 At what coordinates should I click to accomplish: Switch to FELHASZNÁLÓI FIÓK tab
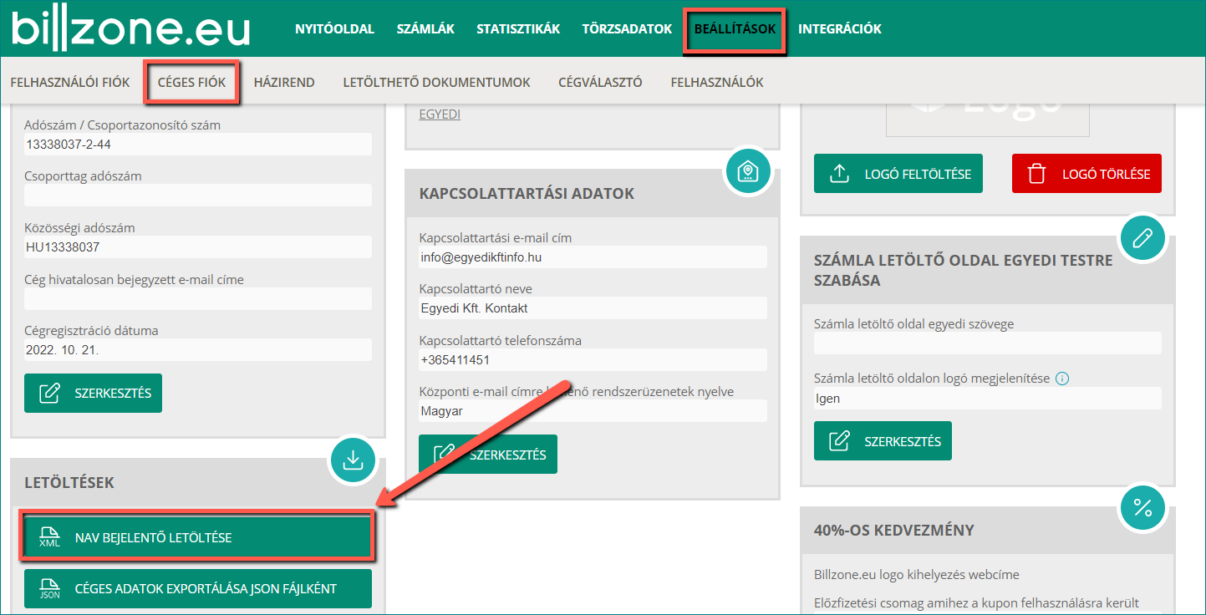click(70, 82)
